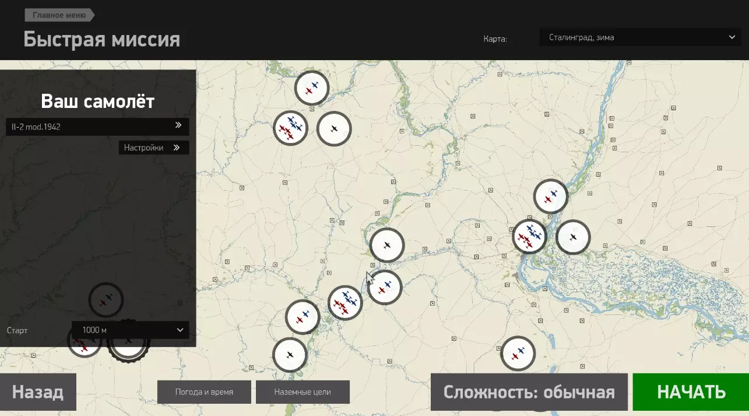The image size is (749, 416).
Task: Open Погода и время settings
Action: click(204, 392)
